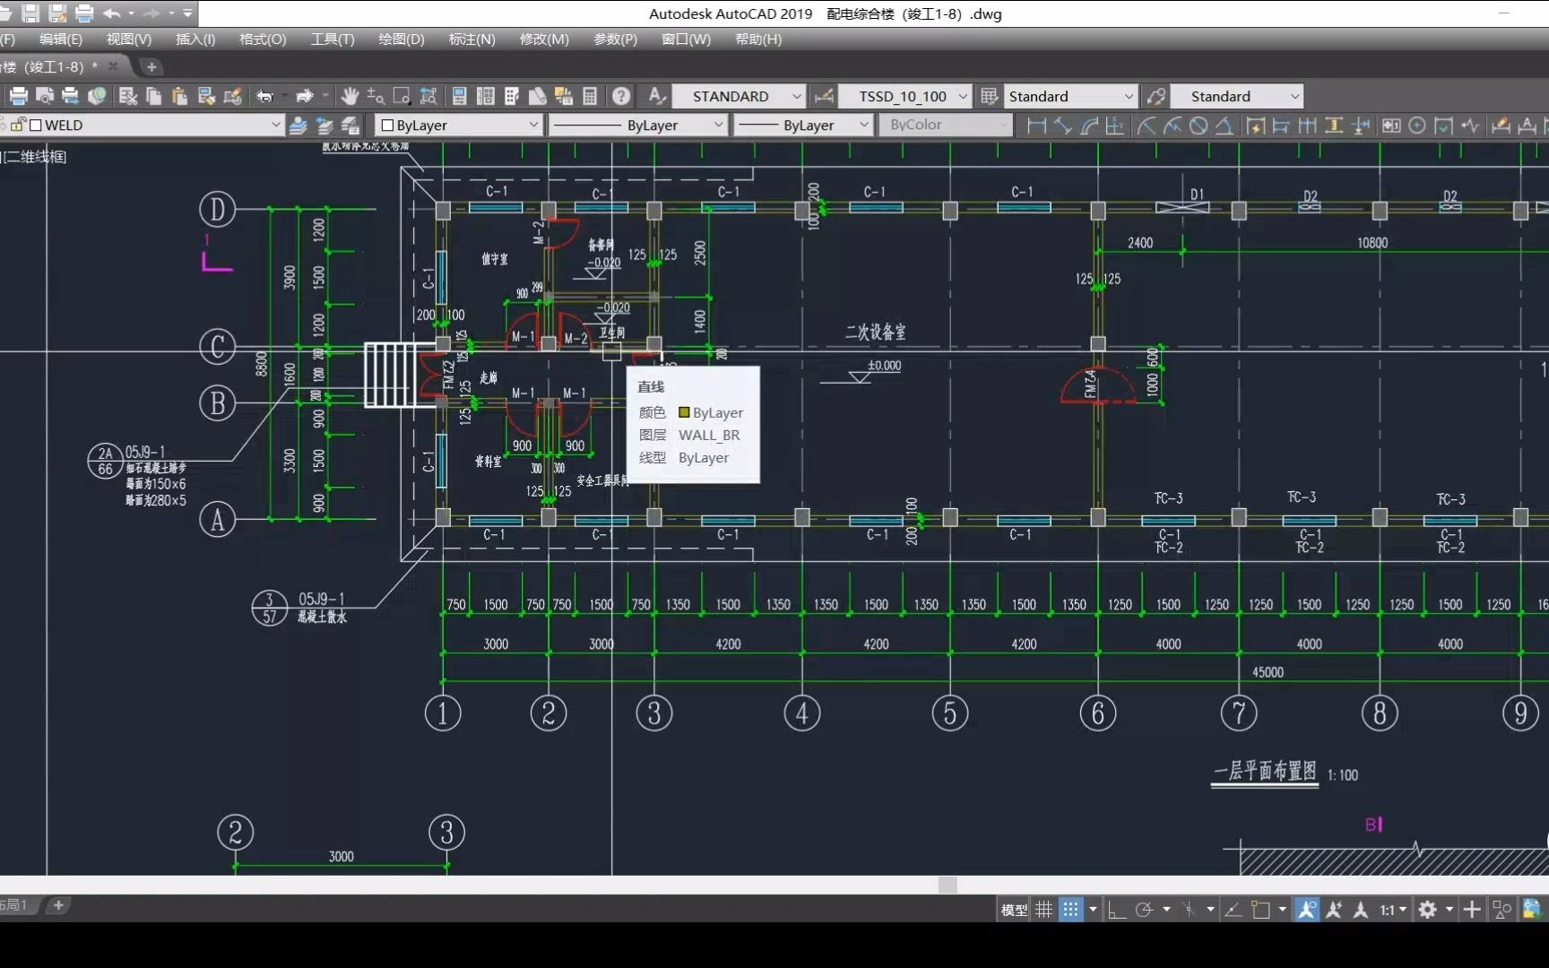
Task: Open the QuickCalc calculator icon
Action: click(x=590, y=96)
